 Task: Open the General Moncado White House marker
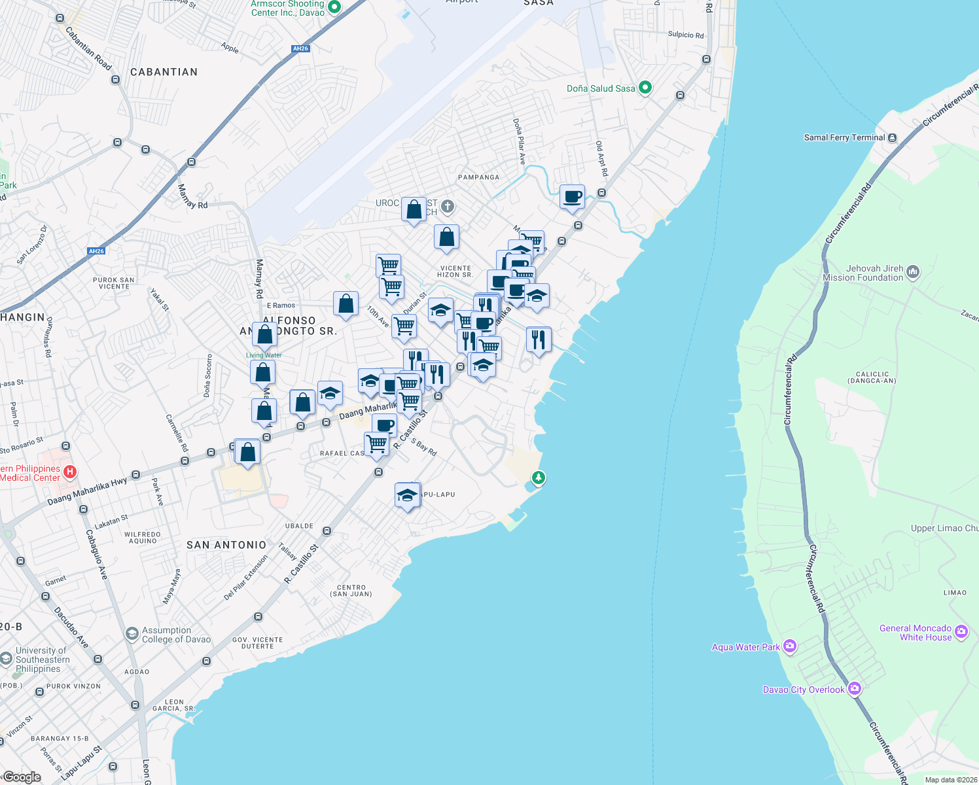[x=961, y=631]
